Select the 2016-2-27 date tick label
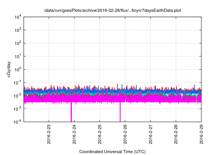The width and height of the screenshot is (222, 155). 151,134
